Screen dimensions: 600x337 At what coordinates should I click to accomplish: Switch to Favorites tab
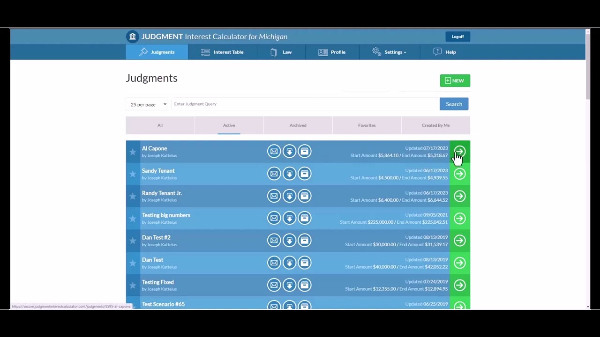367,125
